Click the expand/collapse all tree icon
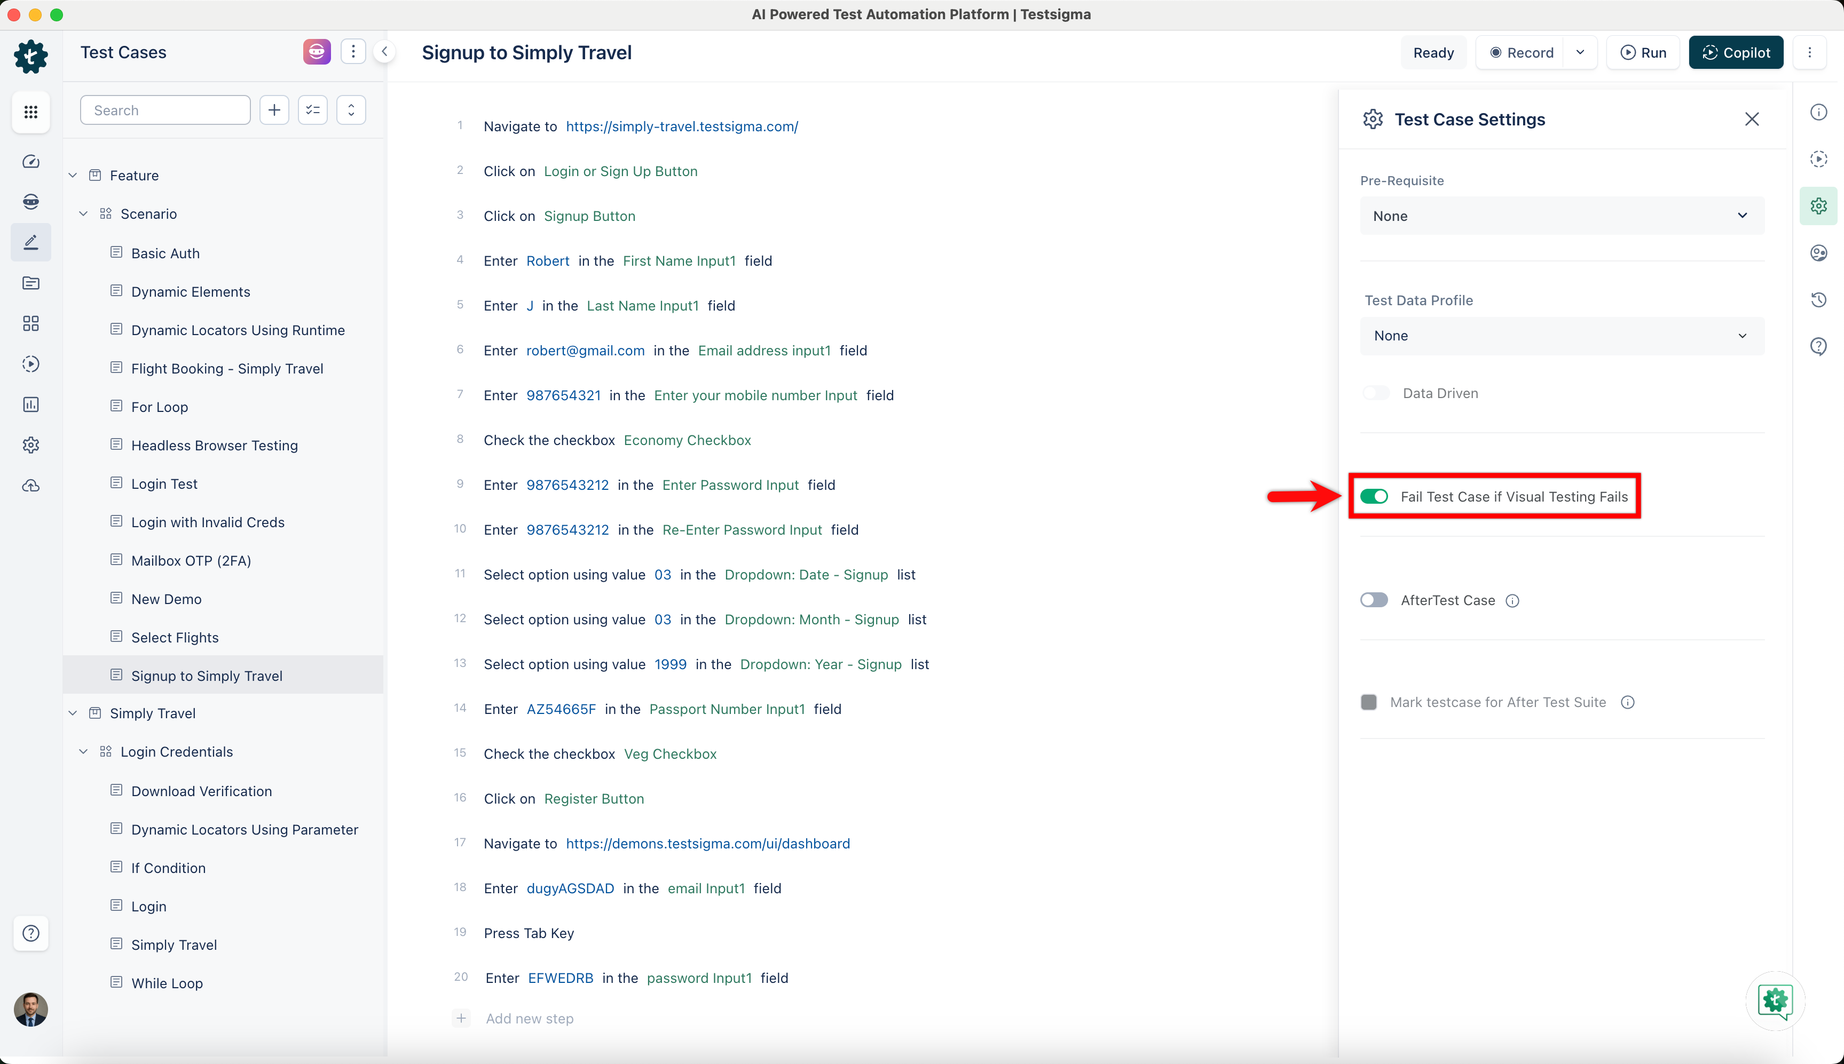The width and height of the screenshot is (1844, 1064). [x=351, y=110]
